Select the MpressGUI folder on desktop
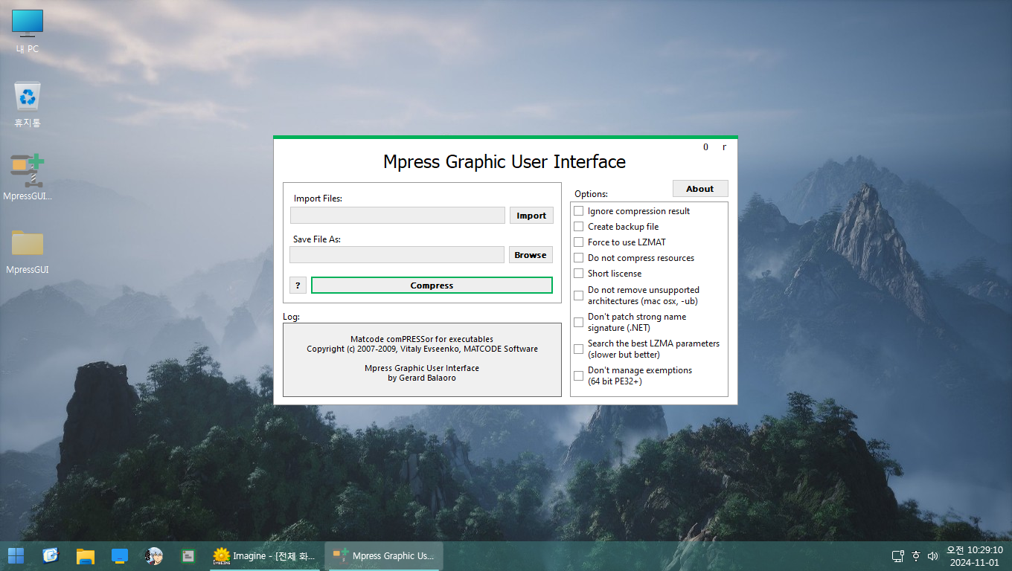The width and height of the screenshot is (1012, 571). pyautogui.click(x=28, y=251)
